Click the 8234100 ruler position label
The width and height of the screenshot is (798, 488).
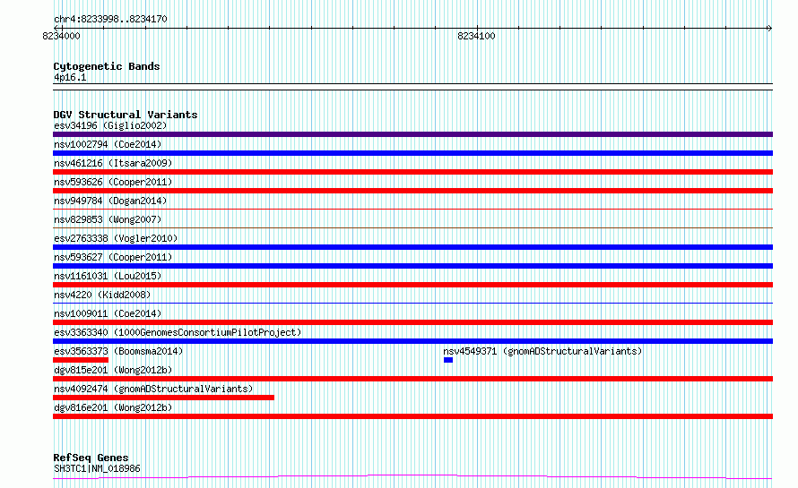(476, 36)
